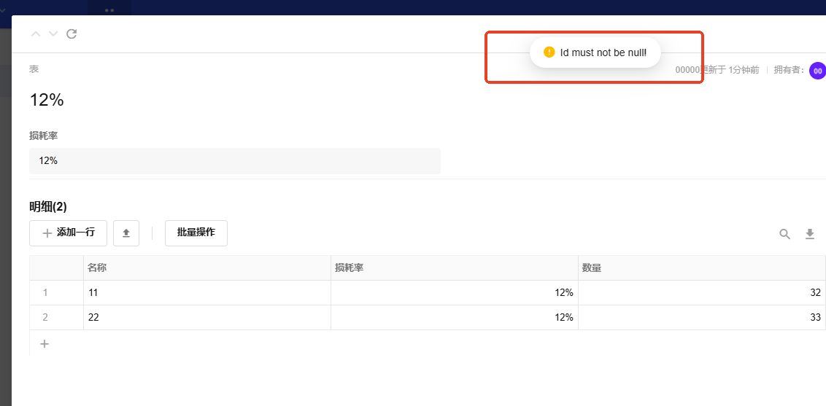The image size is (826, 406).
Task: Click the yellow warning icon in toast
Action: tap(549, 52)
